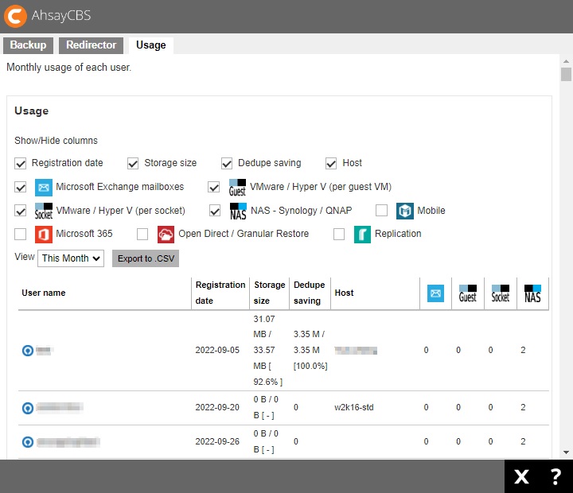Click the Export to .CSV button

tap(146, 258)
